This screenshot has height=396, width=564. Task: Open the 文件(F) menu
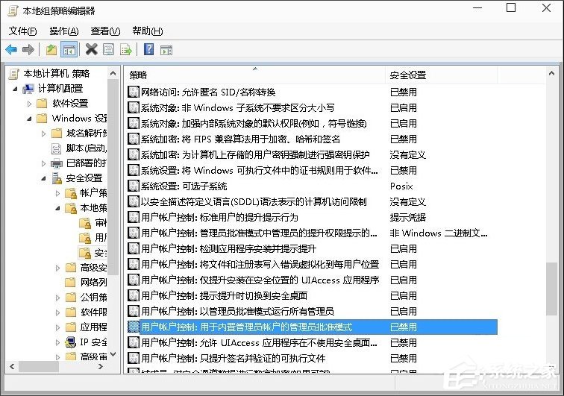click(x=23, y=31)
